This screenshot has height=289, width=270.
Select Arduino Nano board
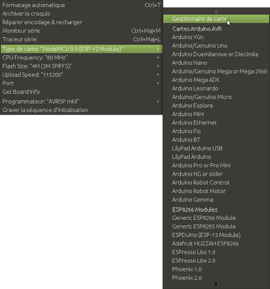(216, 63)
